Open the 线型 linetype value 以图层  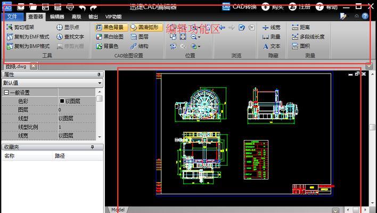click(77, 119)
